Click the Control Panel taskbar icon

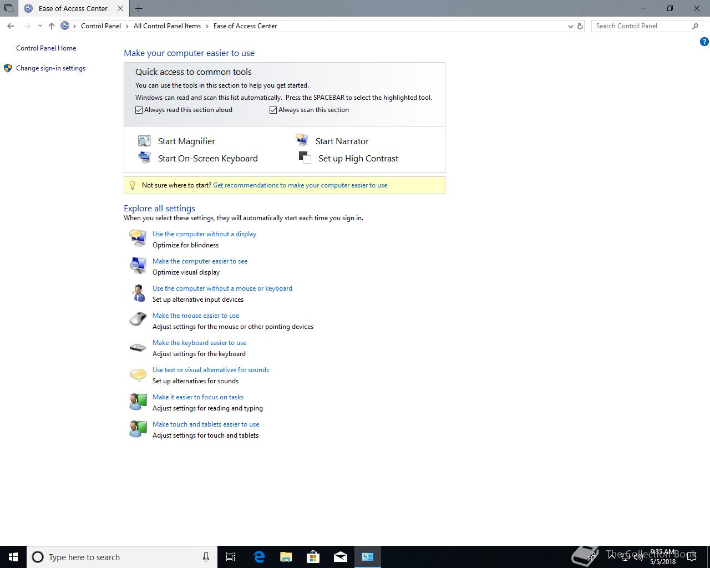pyautogui.click(x=368, y=557)
